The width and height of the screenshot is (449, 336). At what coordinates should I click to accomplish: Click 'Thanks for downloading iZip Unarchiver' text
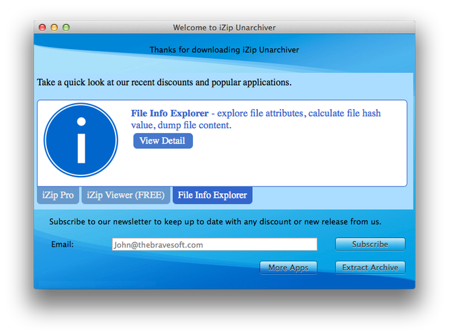coord(224,50)
